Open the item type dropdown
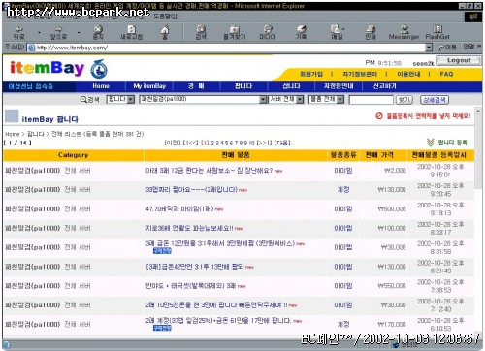This screenshot has width=485, height=351. point(326,99)
